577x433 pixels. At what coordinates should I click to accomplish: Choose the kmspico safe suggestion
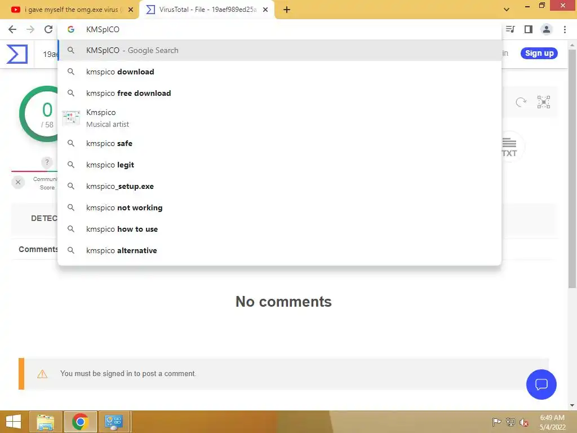point(279,143)
